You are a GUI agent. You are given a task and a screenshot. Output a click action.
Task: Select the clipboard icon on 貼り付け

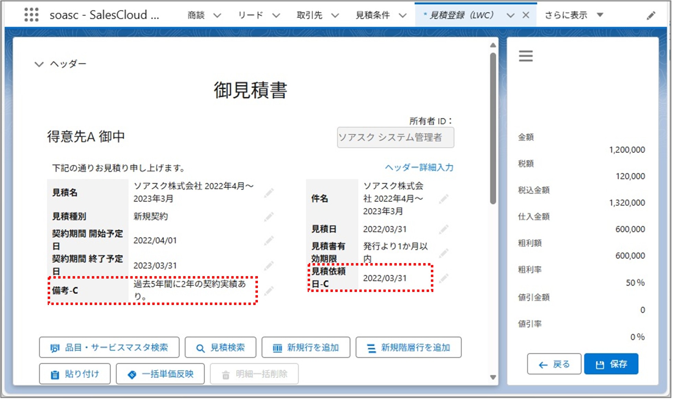coord(54,374)
